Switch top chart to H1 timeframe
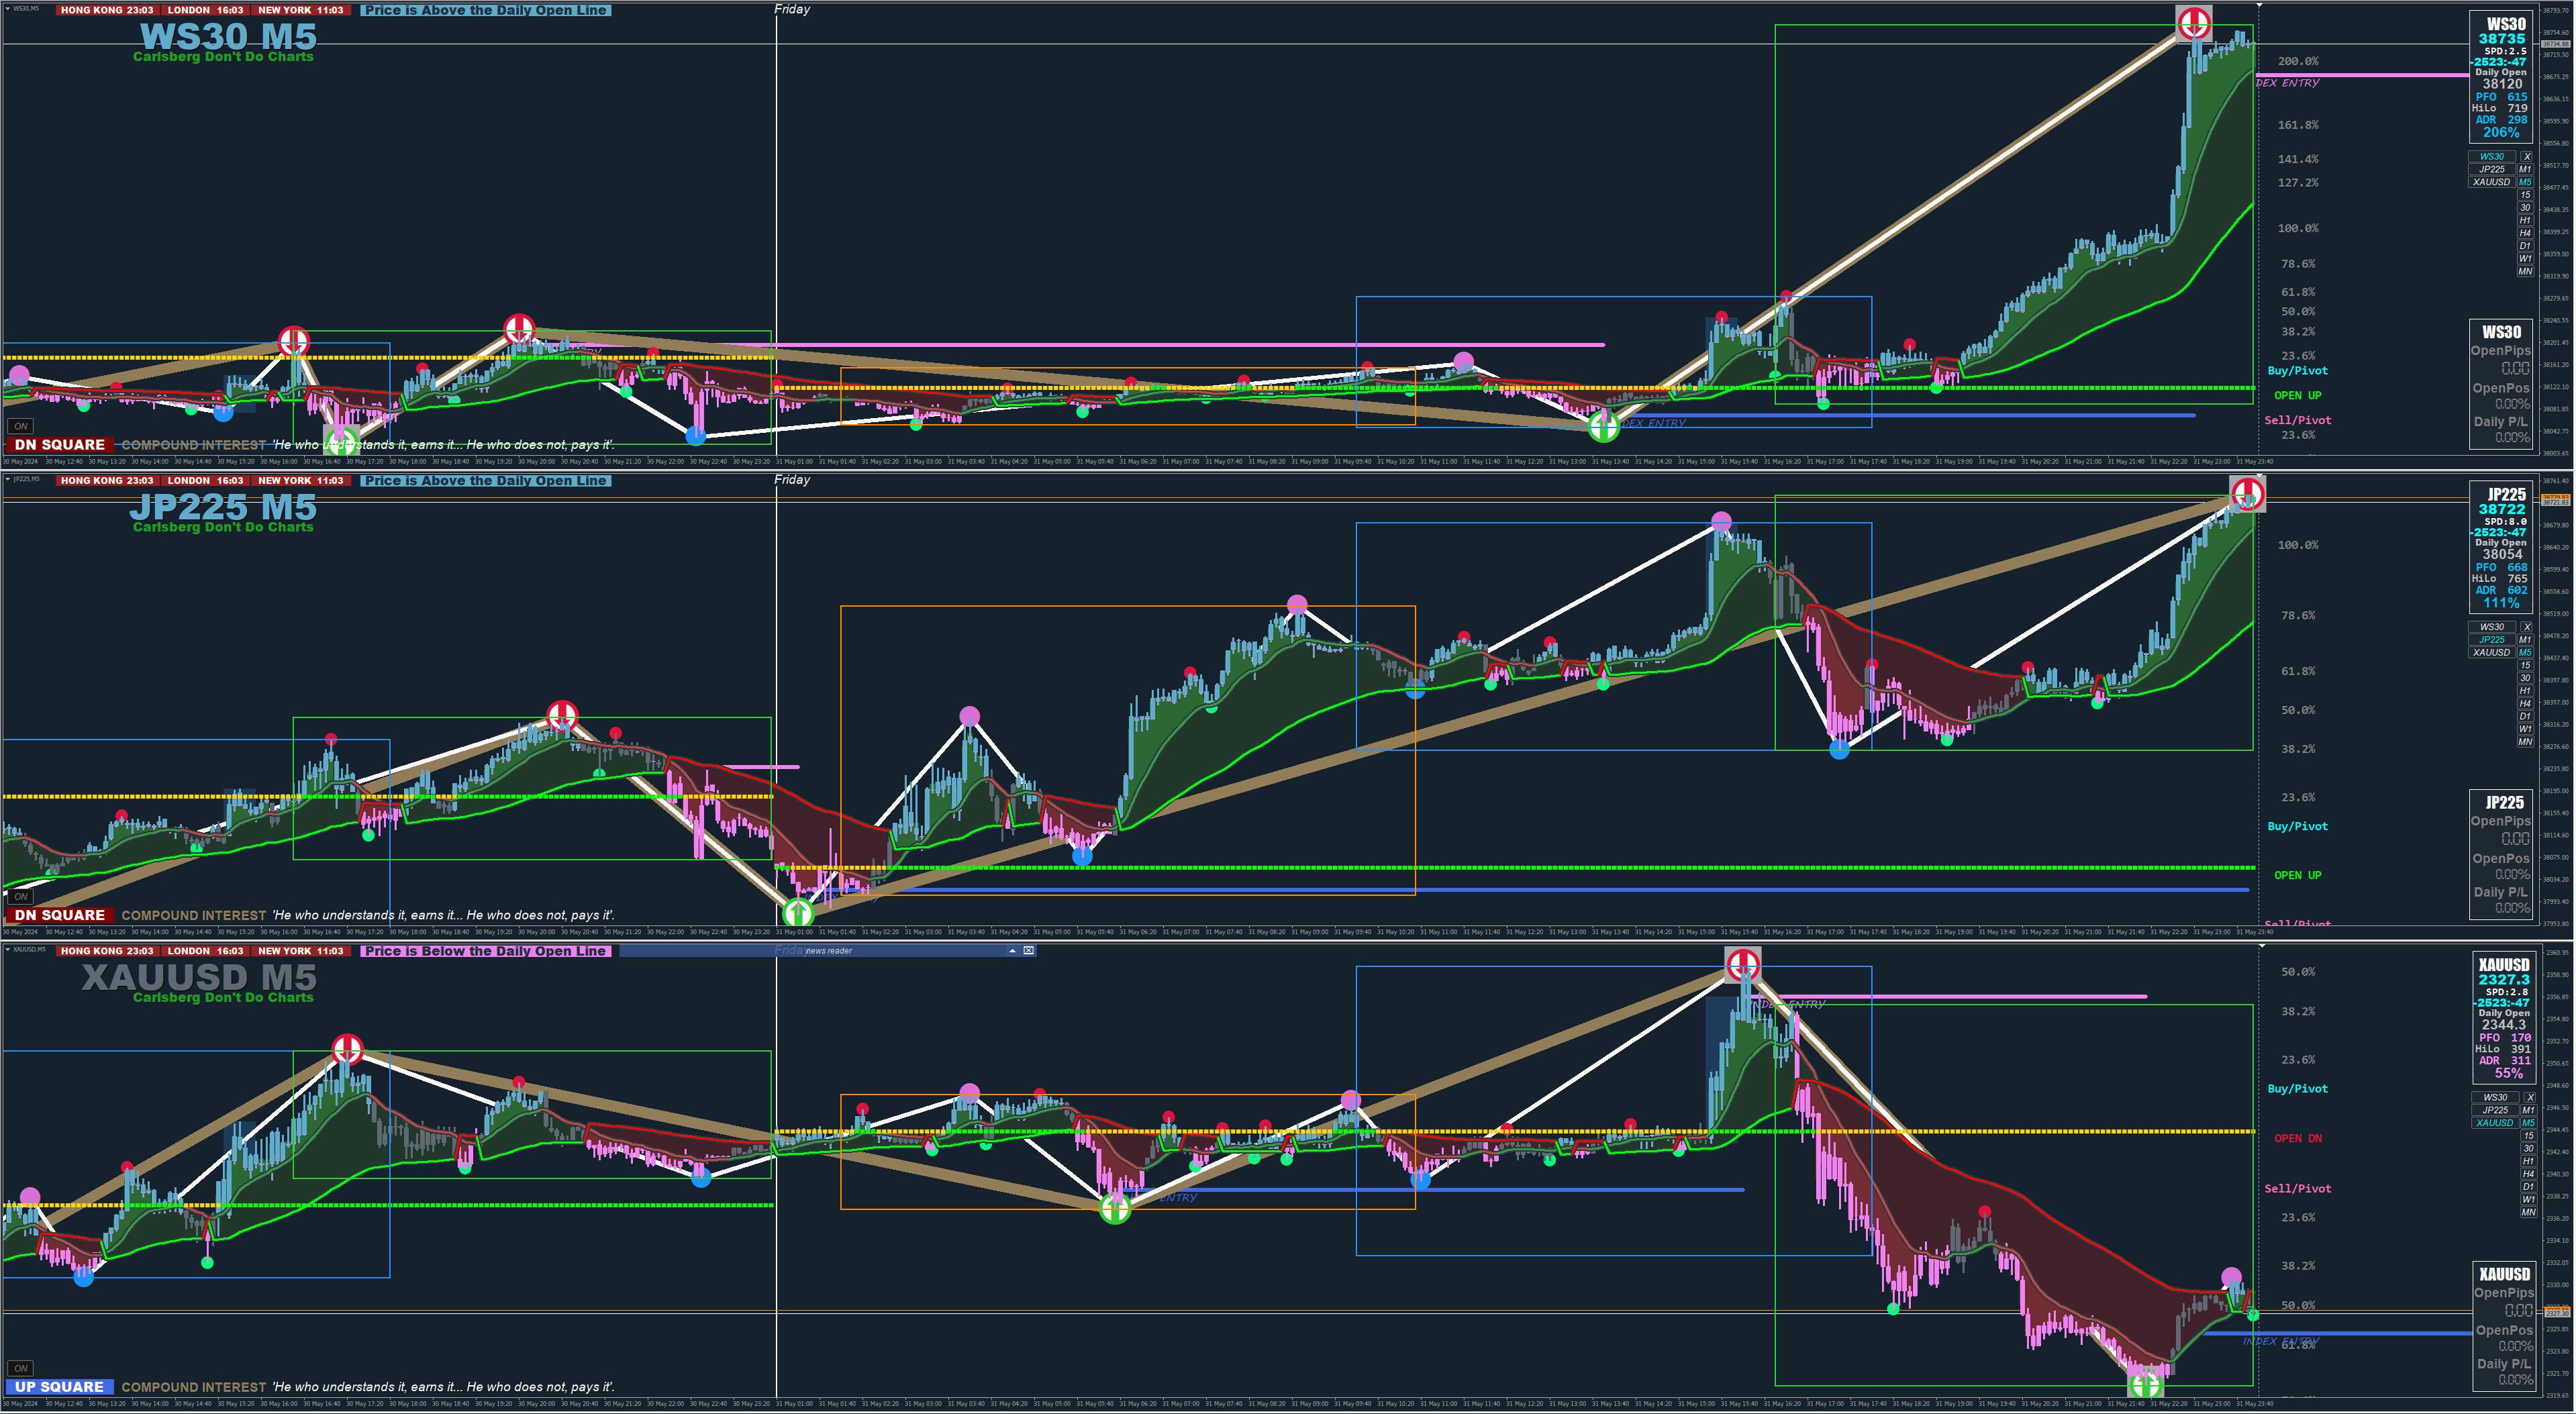 pyautogui.click(x=2525, y=221)
